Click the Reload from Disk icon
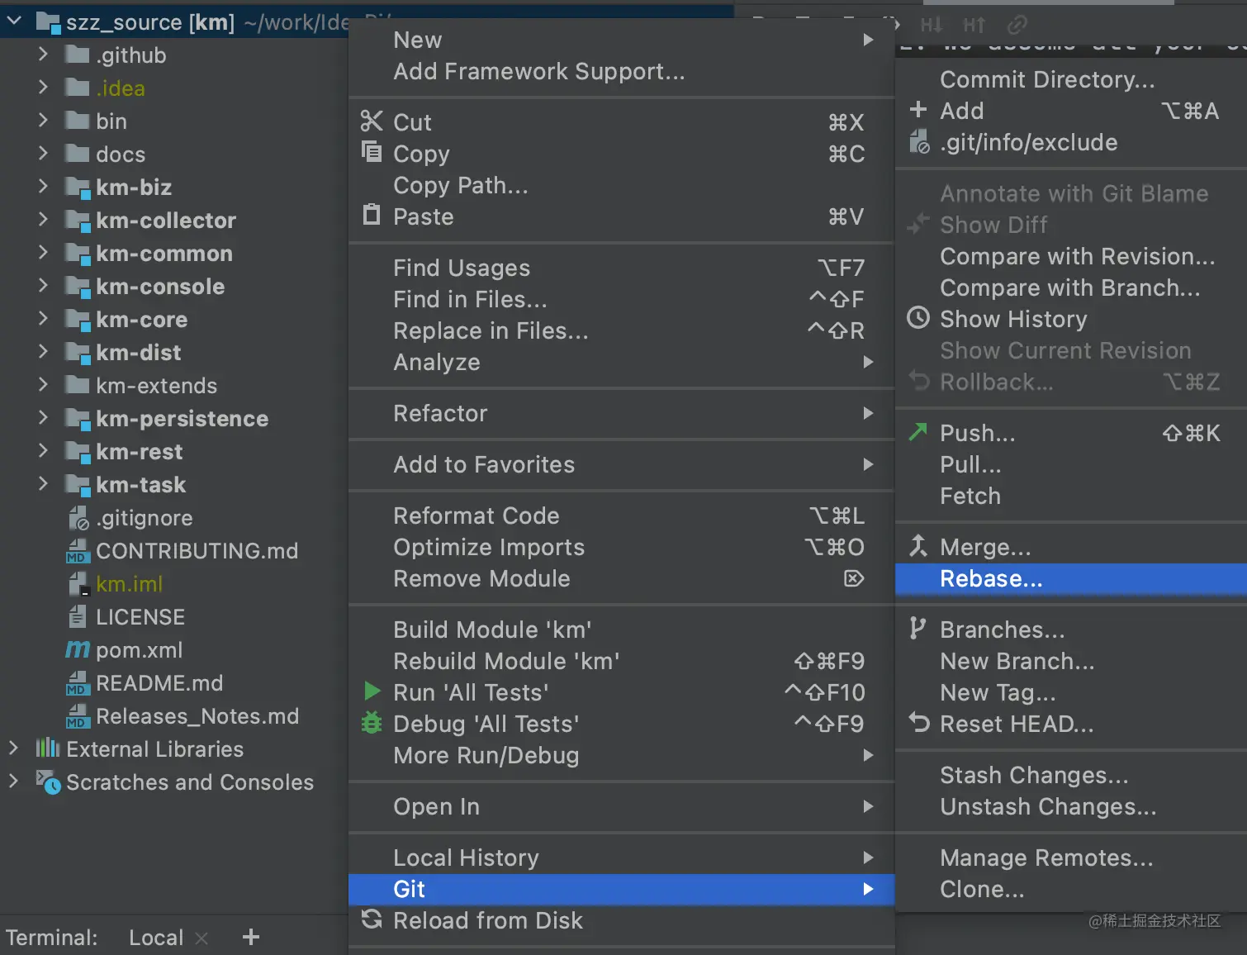Screen dimensions: 1247x955 point(372,919)
